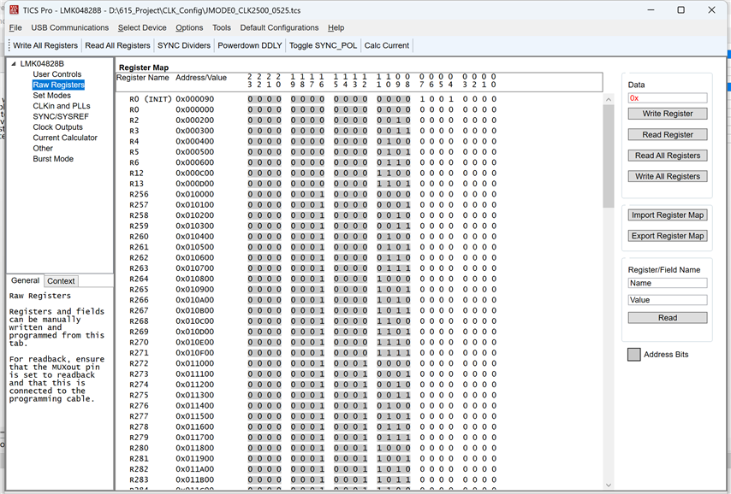Click the register map scrollbar thumb
Image resolution: width=731 pixels, height=494 pixels.
tap(609, 156)
